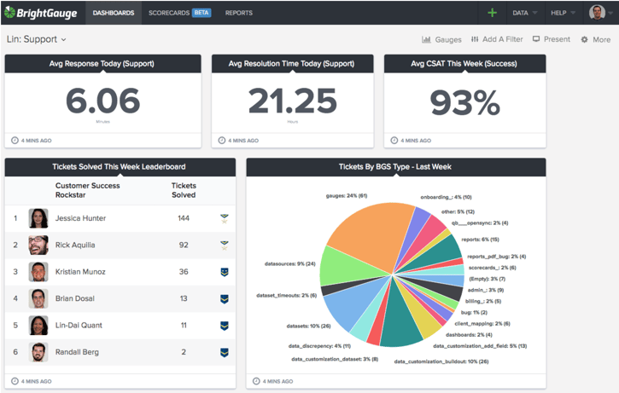
Task: Click clock icon under leaderboard gauge
Action: click(x=15, y=381)
